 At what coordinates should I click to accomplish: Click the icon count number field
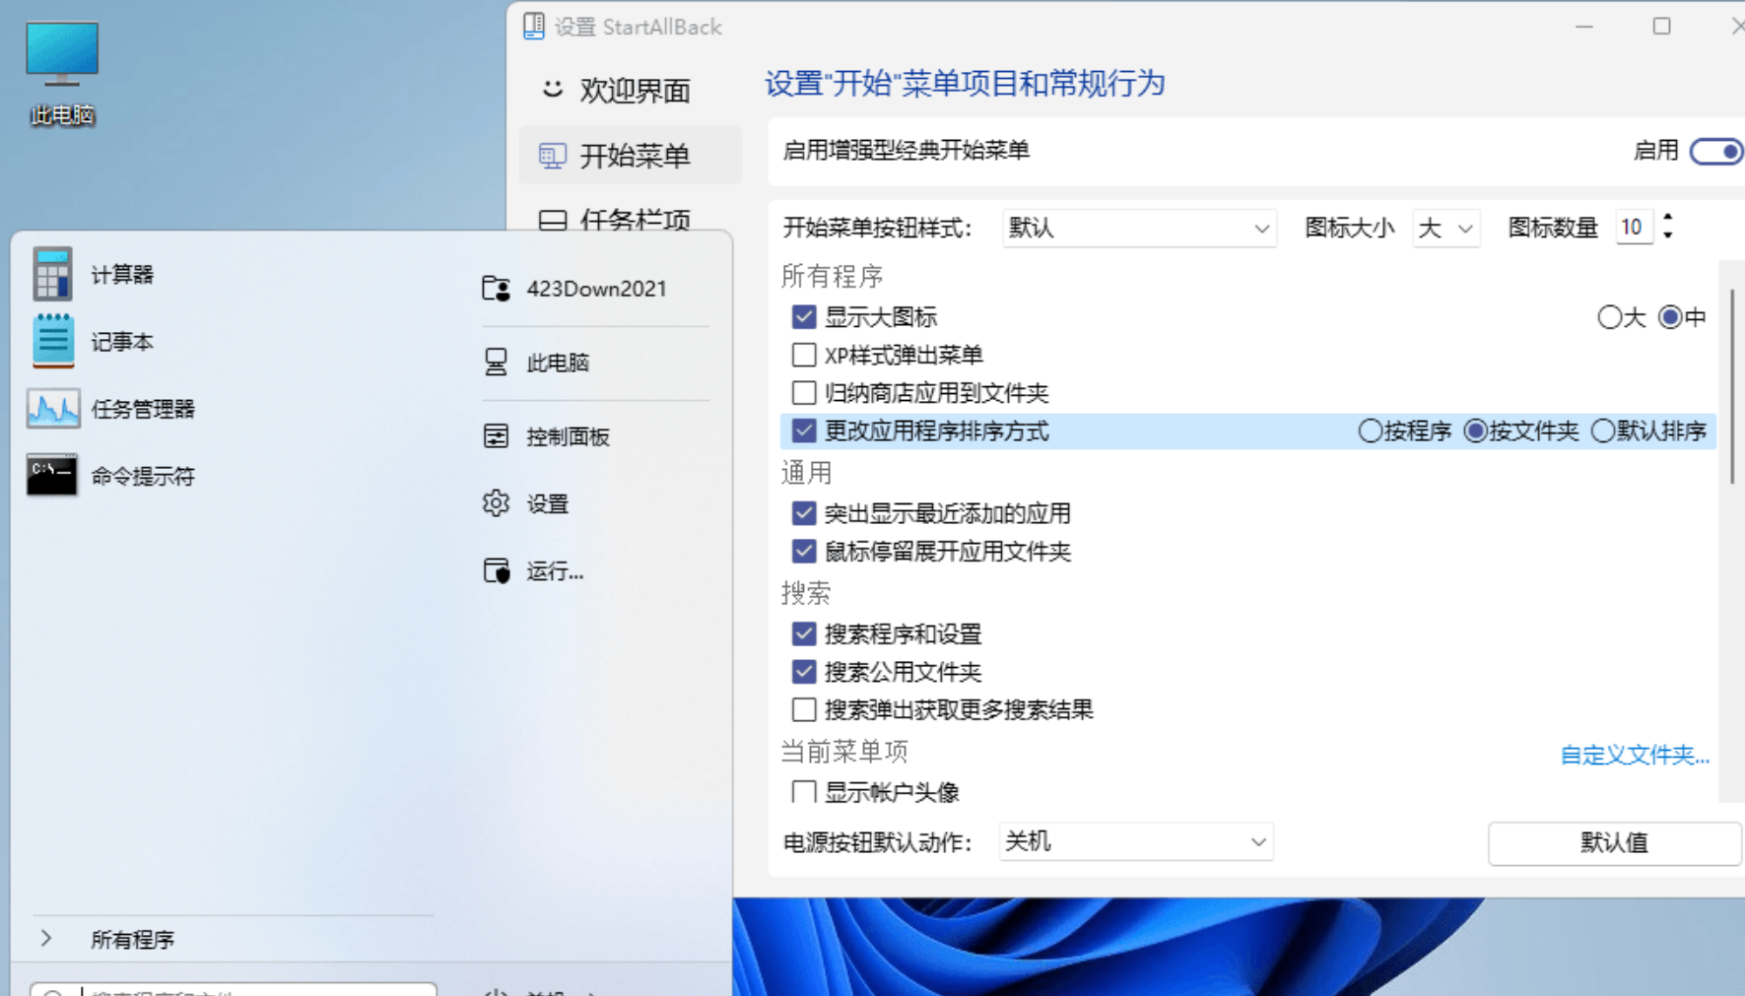(x=1634, y=228)
